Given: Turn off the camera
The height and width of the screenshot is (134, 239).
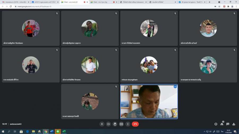Looking at the screenshot, I should (108, 124).
